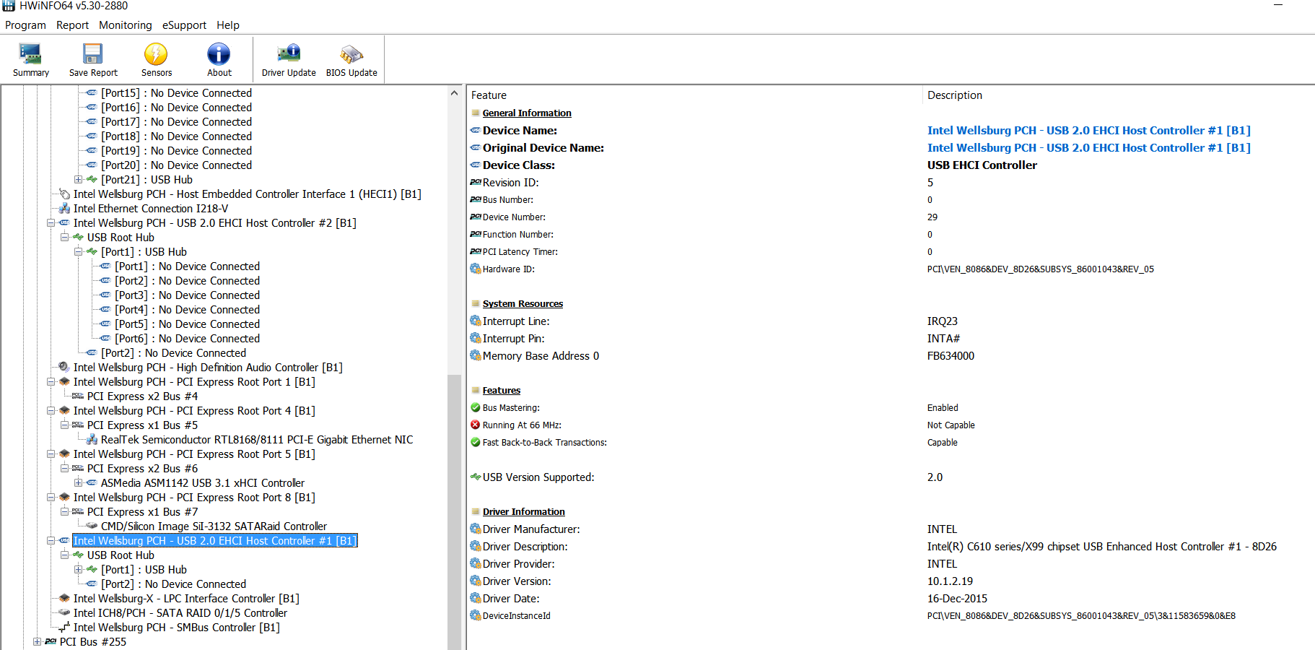Click the Driver Information section header

pyautogui.click(x=524, y=512)
